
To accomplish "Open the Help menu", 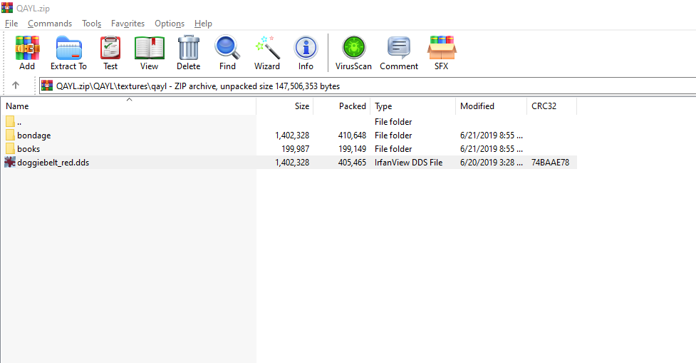I will [203, 24].
